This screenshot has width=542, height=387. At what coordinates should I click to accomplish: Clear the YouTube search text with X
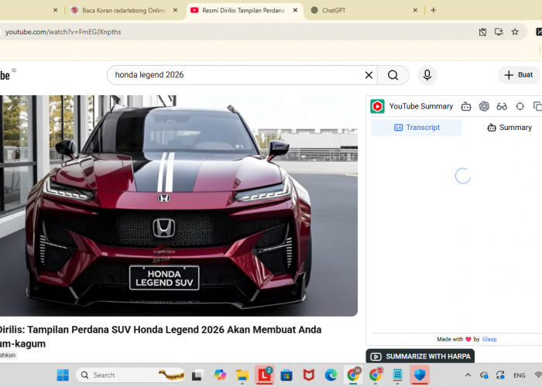tap(369, 75)
